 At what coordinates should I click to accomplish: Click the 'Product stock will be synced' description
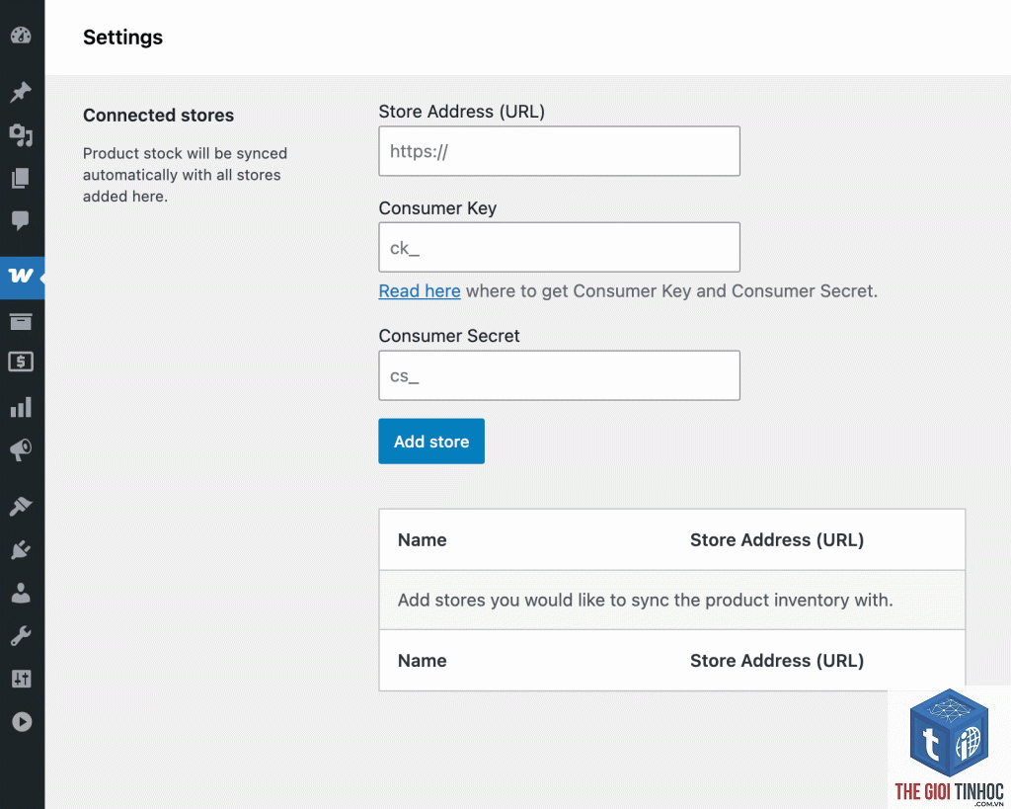click(x=185, y=175)
